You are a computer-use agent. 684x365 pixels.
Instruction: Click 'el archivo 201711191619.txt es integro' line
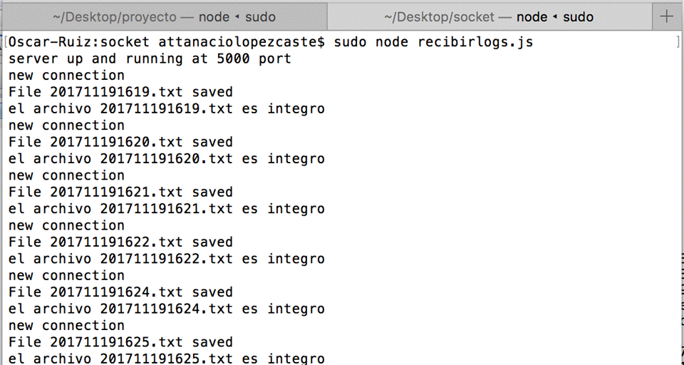[166, 109]
